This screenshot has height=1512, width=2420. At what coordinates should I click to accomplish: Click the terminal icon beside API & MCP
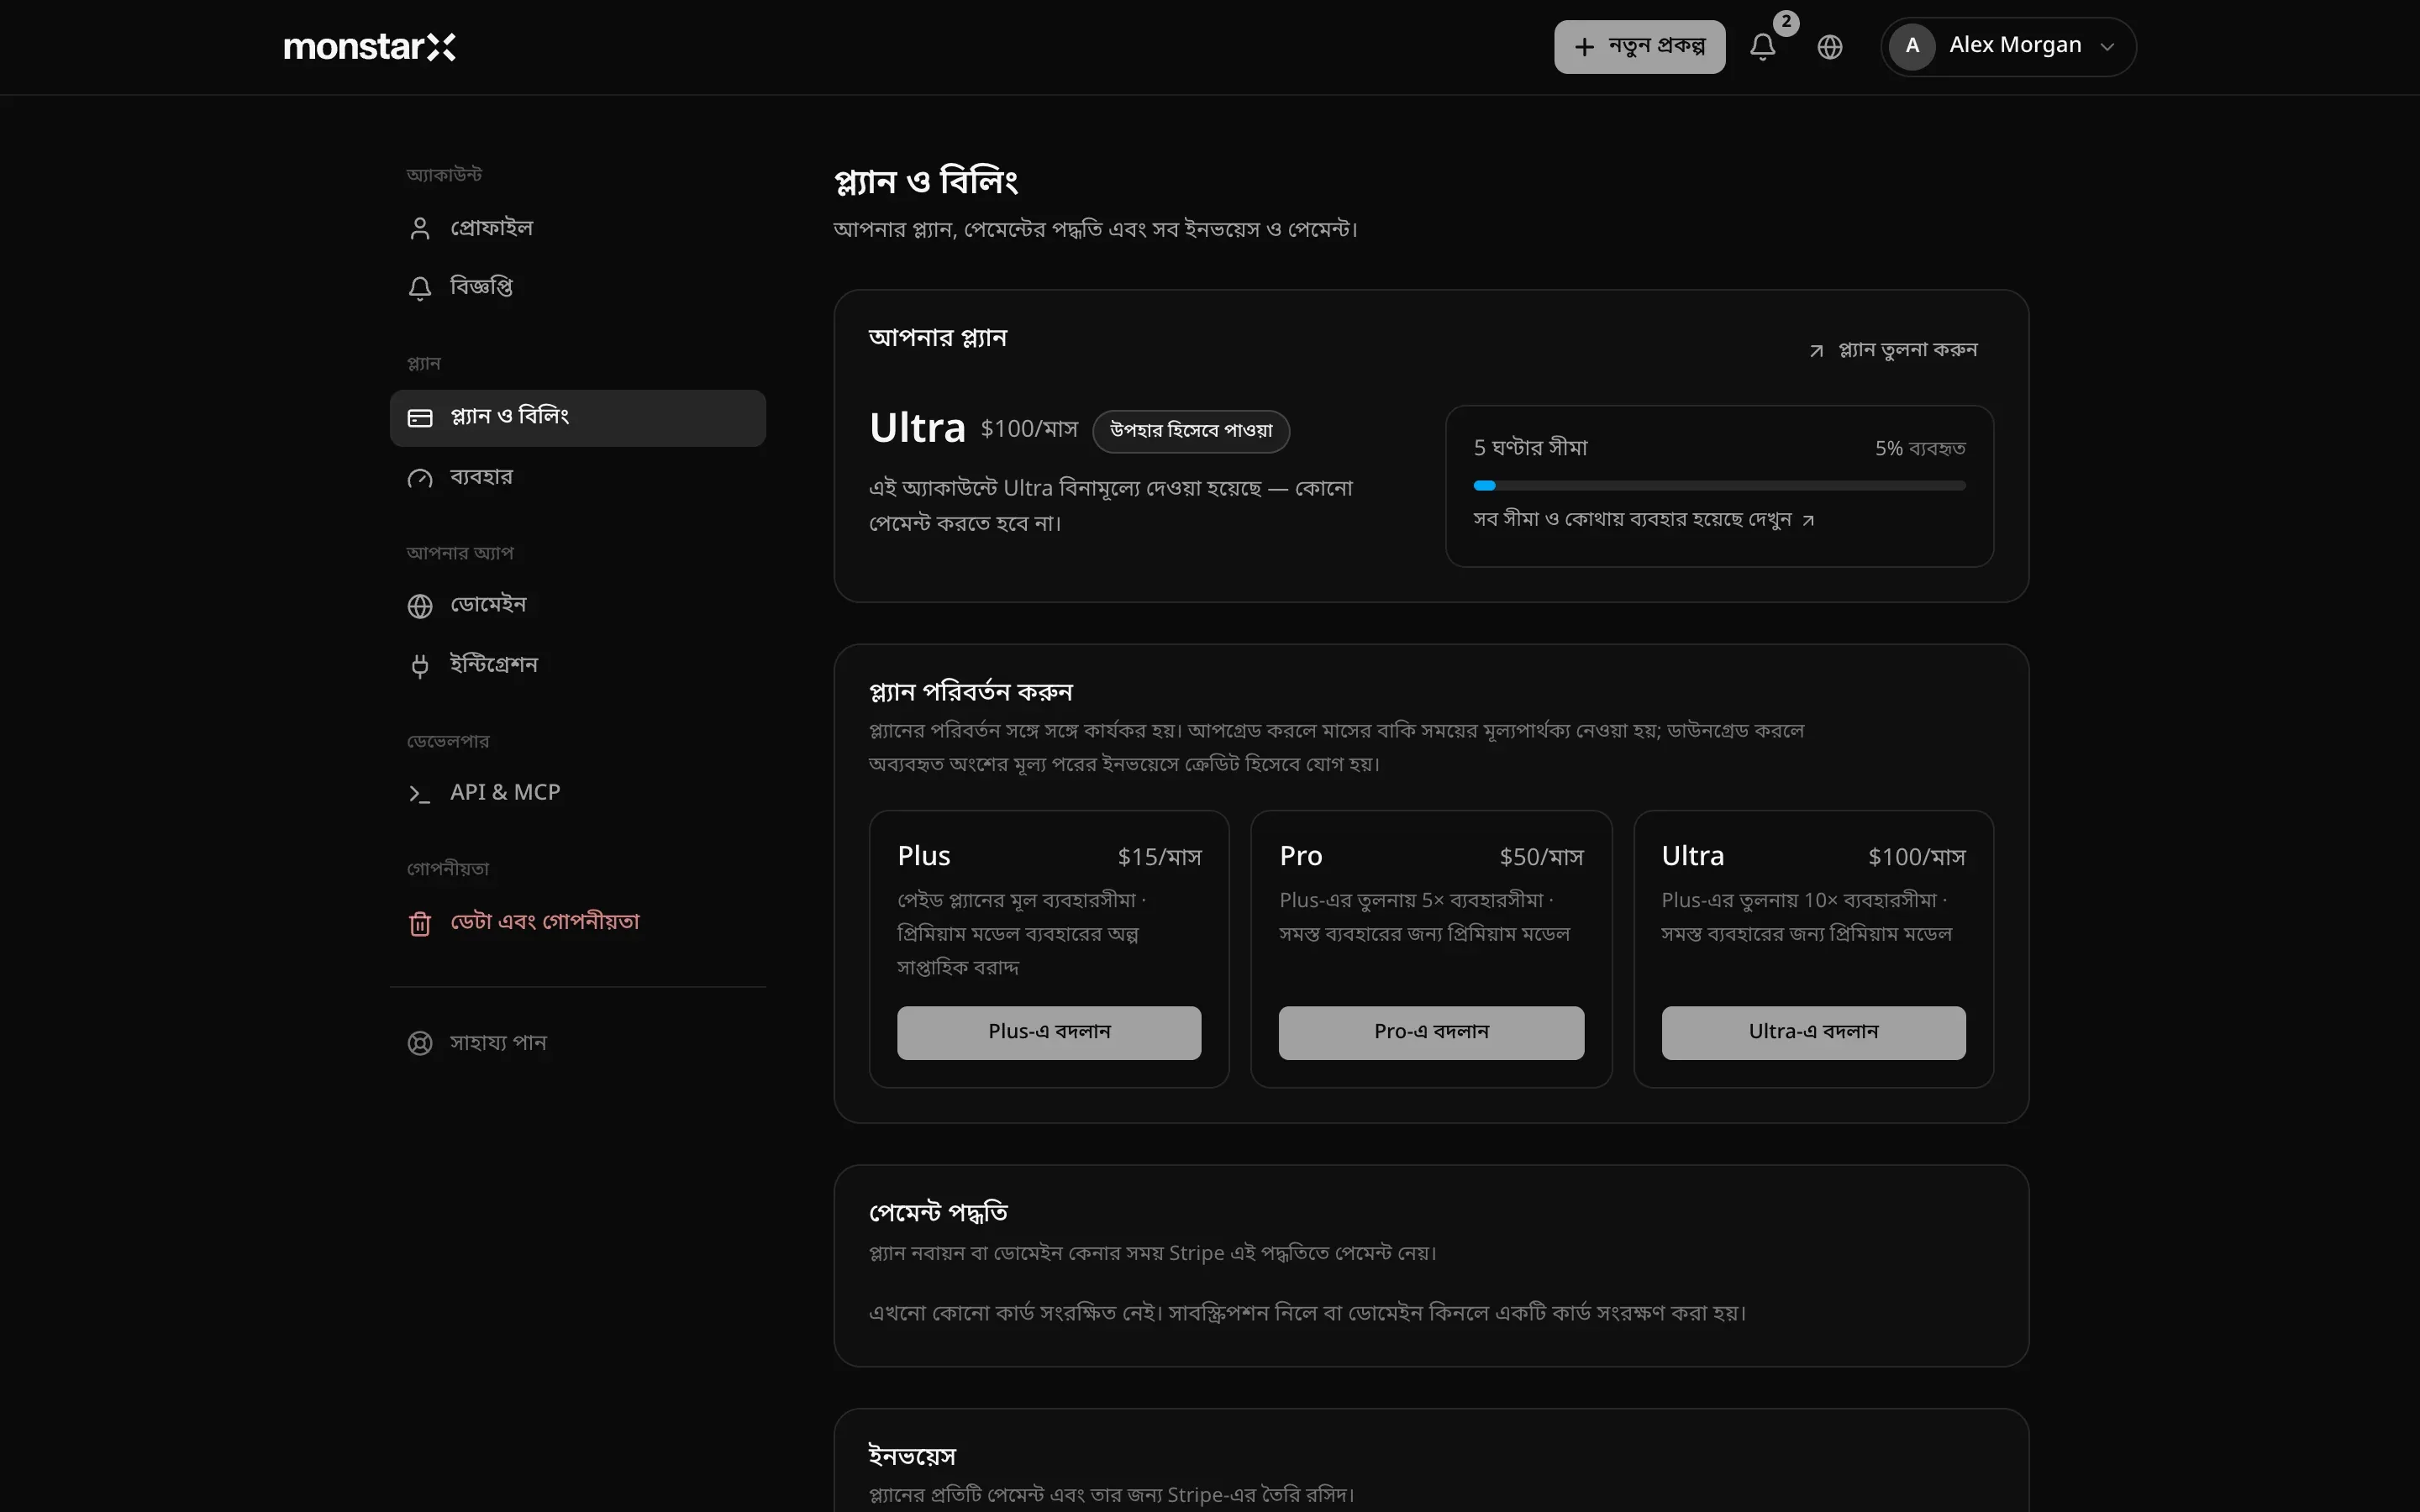coord(419,794)
